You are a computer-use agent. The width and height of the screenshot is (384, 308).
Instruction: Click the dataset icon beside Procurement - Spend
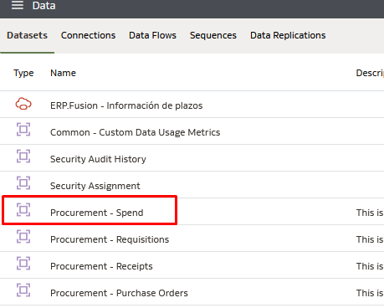point(23,210)
